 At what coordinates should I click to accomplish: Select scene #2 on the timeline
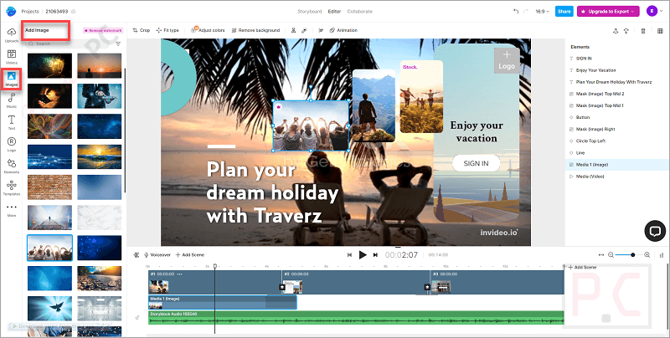(x=356, y=282)
